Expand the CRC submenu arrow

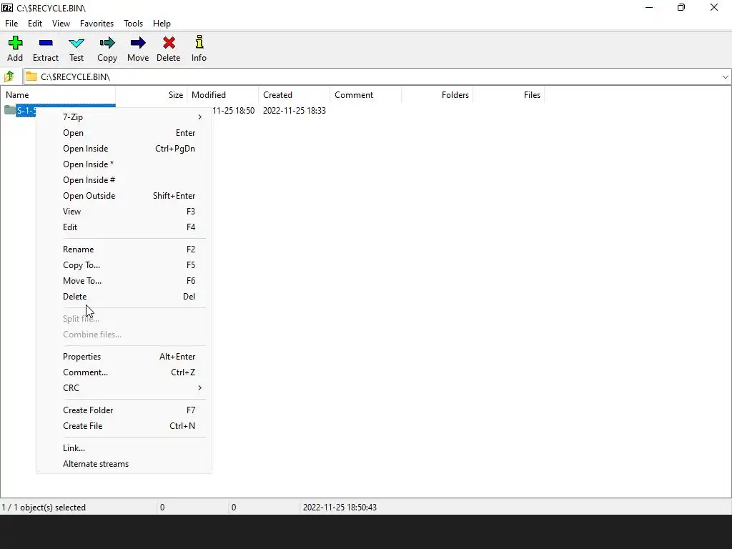pyautogui.click(x=200, y=388)
